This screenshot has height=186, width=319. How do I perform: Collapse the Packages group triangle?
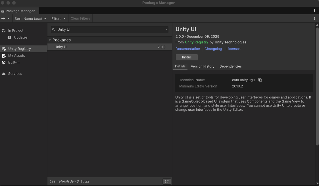click(50, 40)
